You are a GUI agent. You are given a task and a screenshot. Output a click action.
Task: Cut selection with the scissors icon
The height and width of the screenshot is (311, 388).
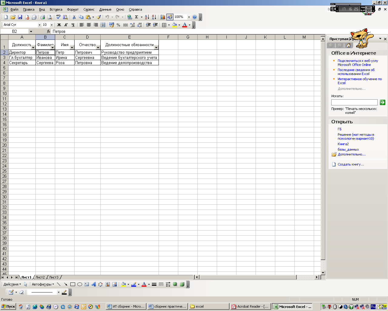pos(74,17)
